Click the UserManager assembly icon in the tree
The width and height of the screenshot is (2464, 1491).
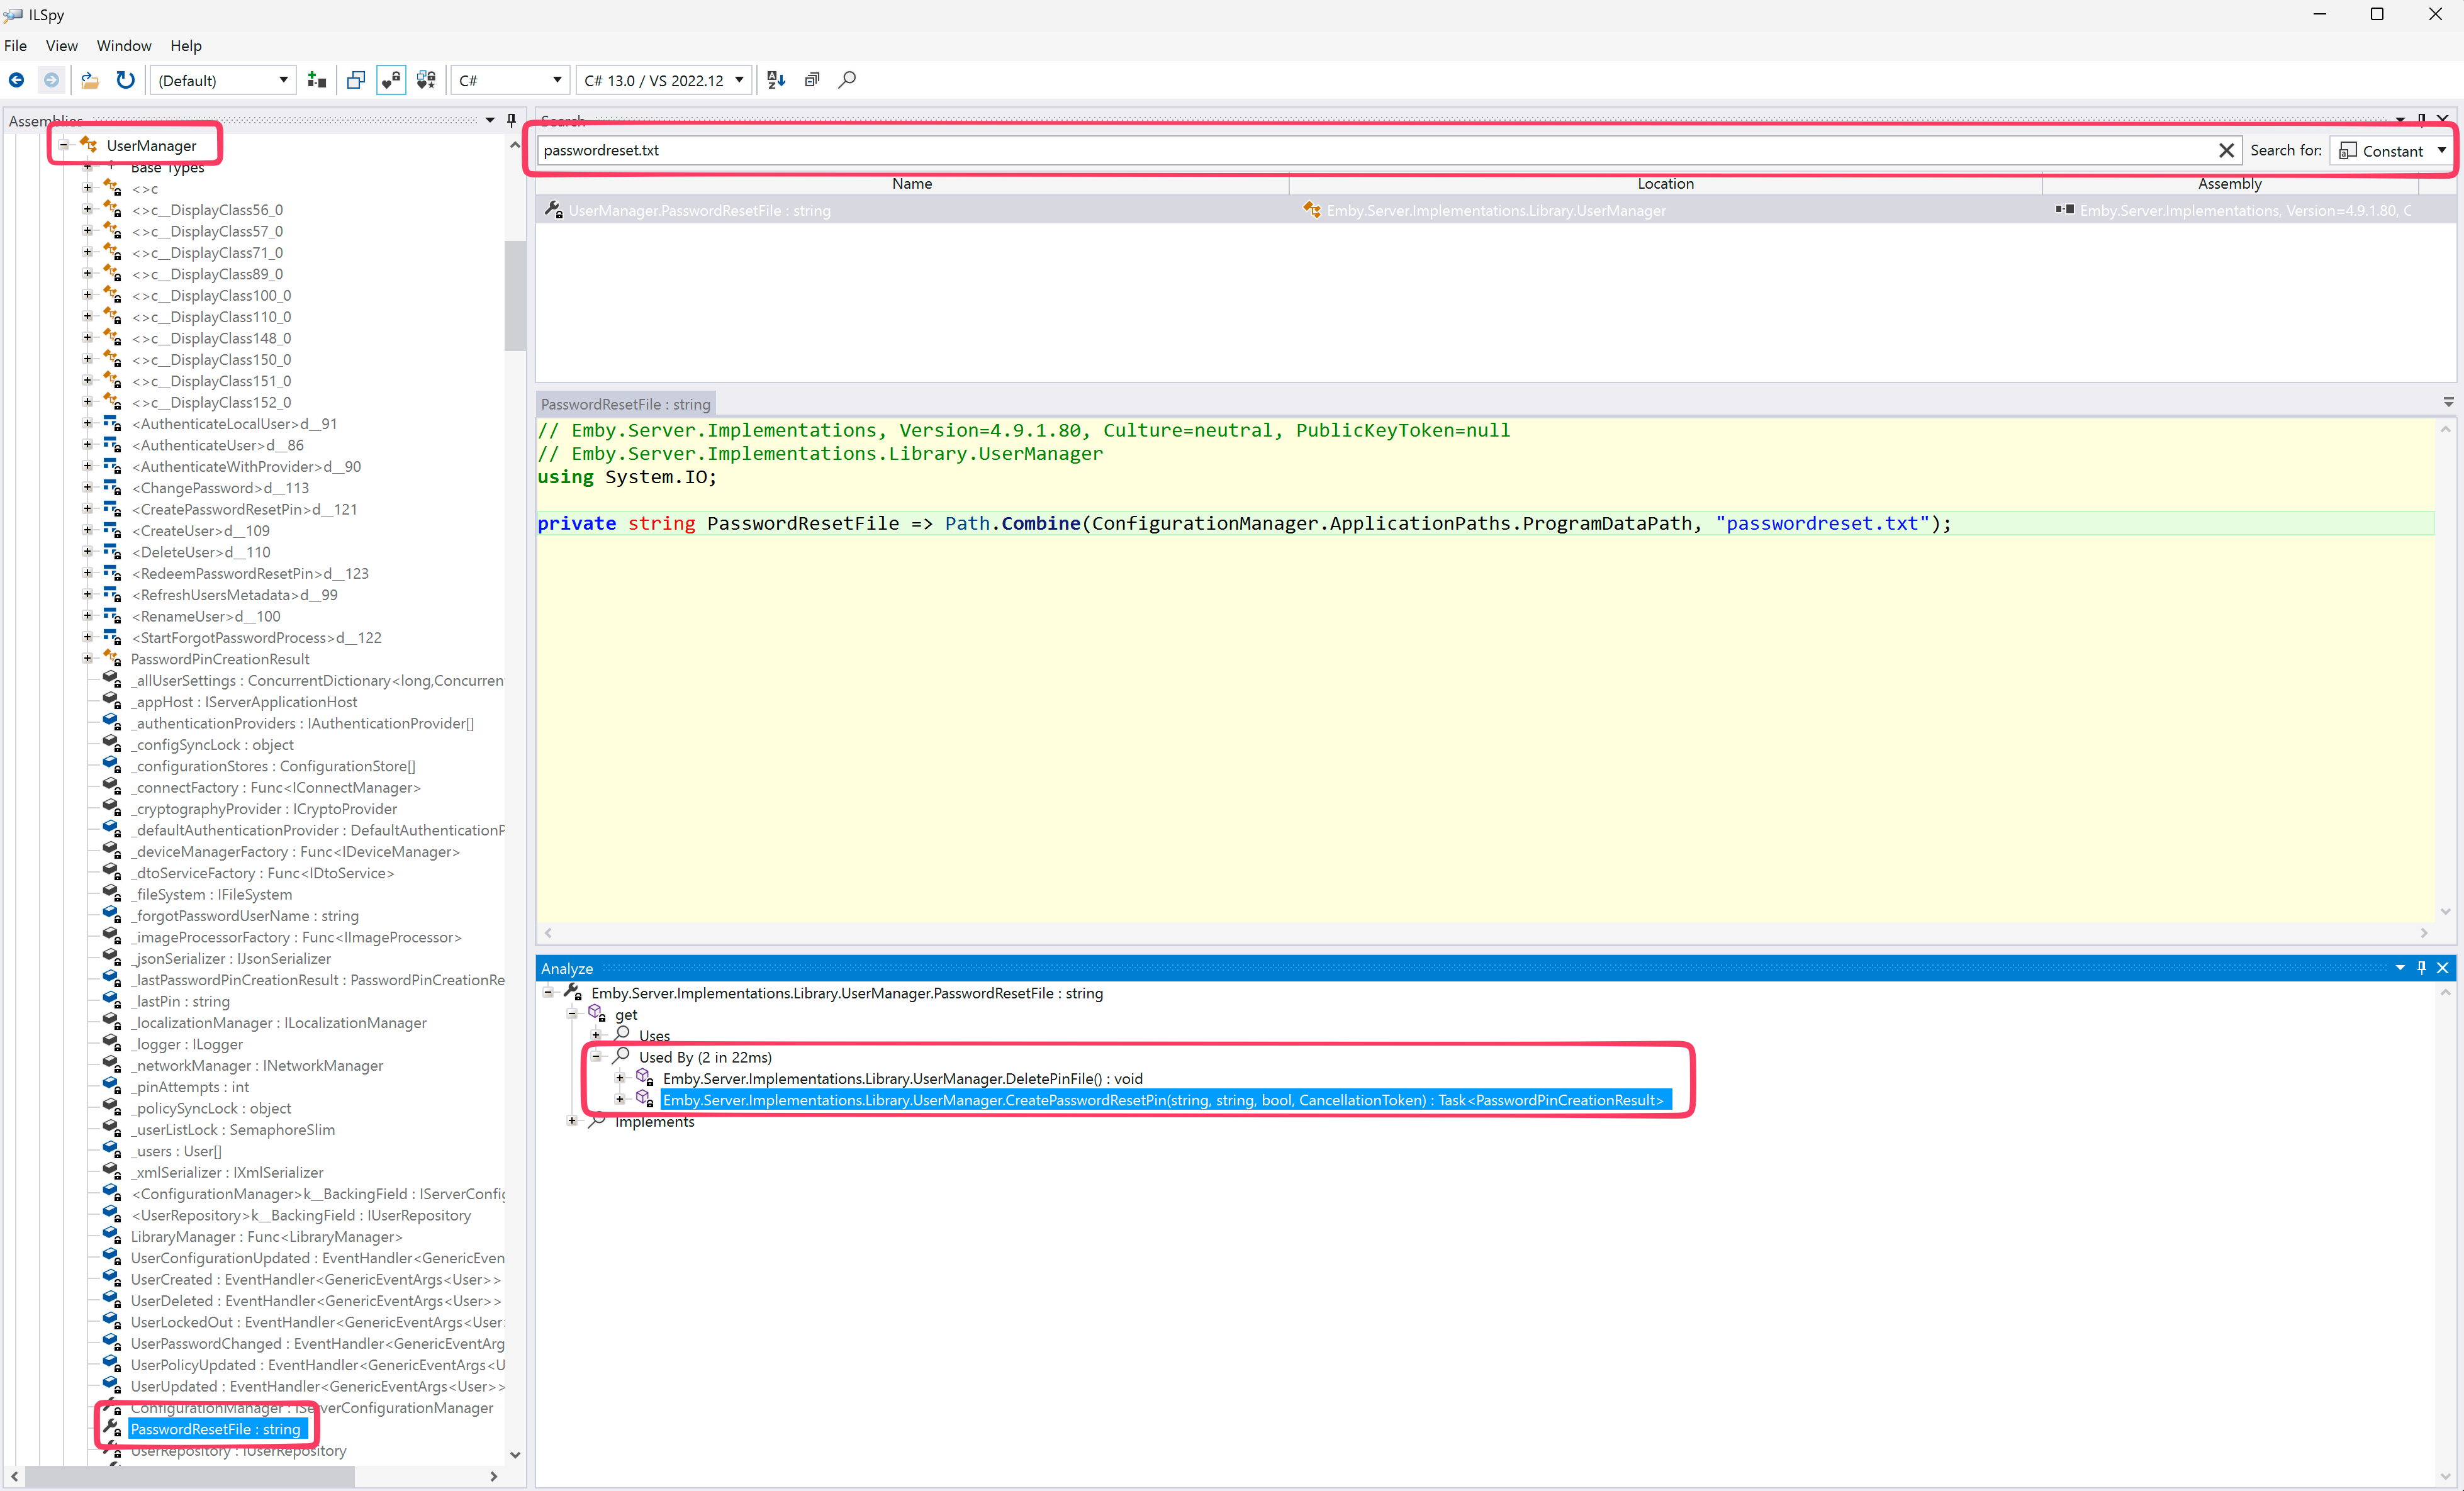(89, 144)
